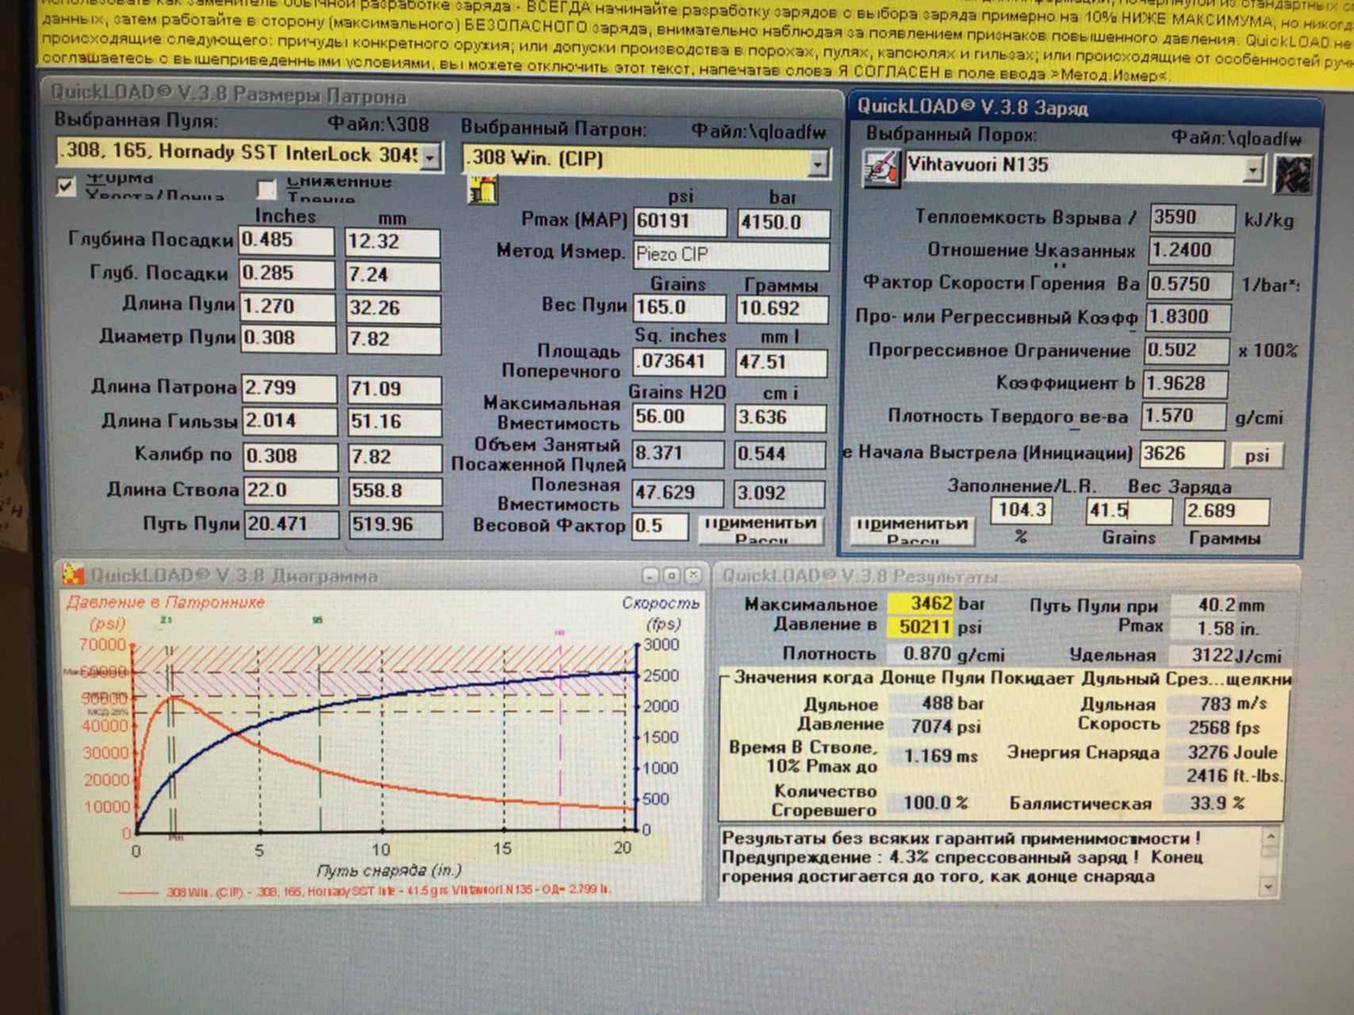Open the selected powder dropdown (Vihtavuori N135)

pos(1252,169)
